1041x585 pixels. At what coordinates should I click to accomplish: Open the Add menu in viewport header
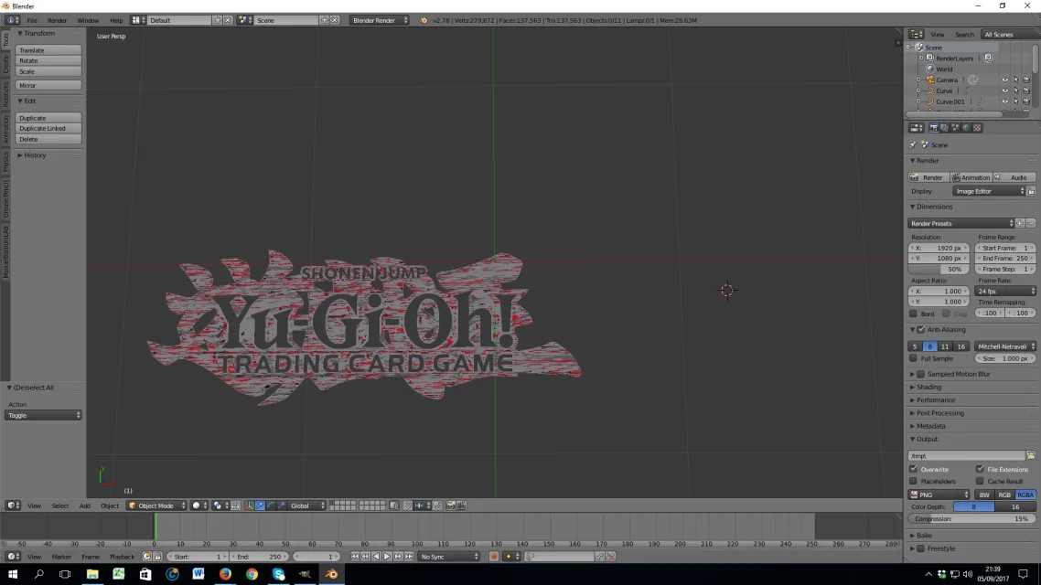(x=84, y=505)
